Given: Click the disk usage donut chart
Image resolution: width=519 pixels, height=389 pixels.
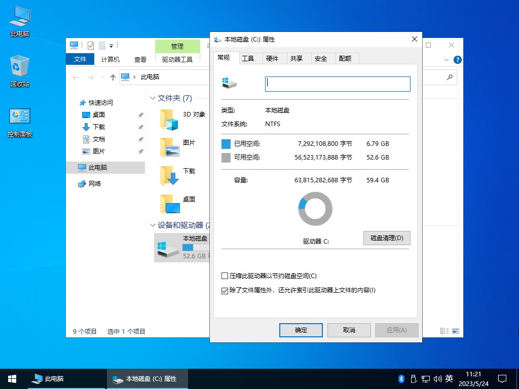Looking at the screenshot, I should (x=315, y=209).
